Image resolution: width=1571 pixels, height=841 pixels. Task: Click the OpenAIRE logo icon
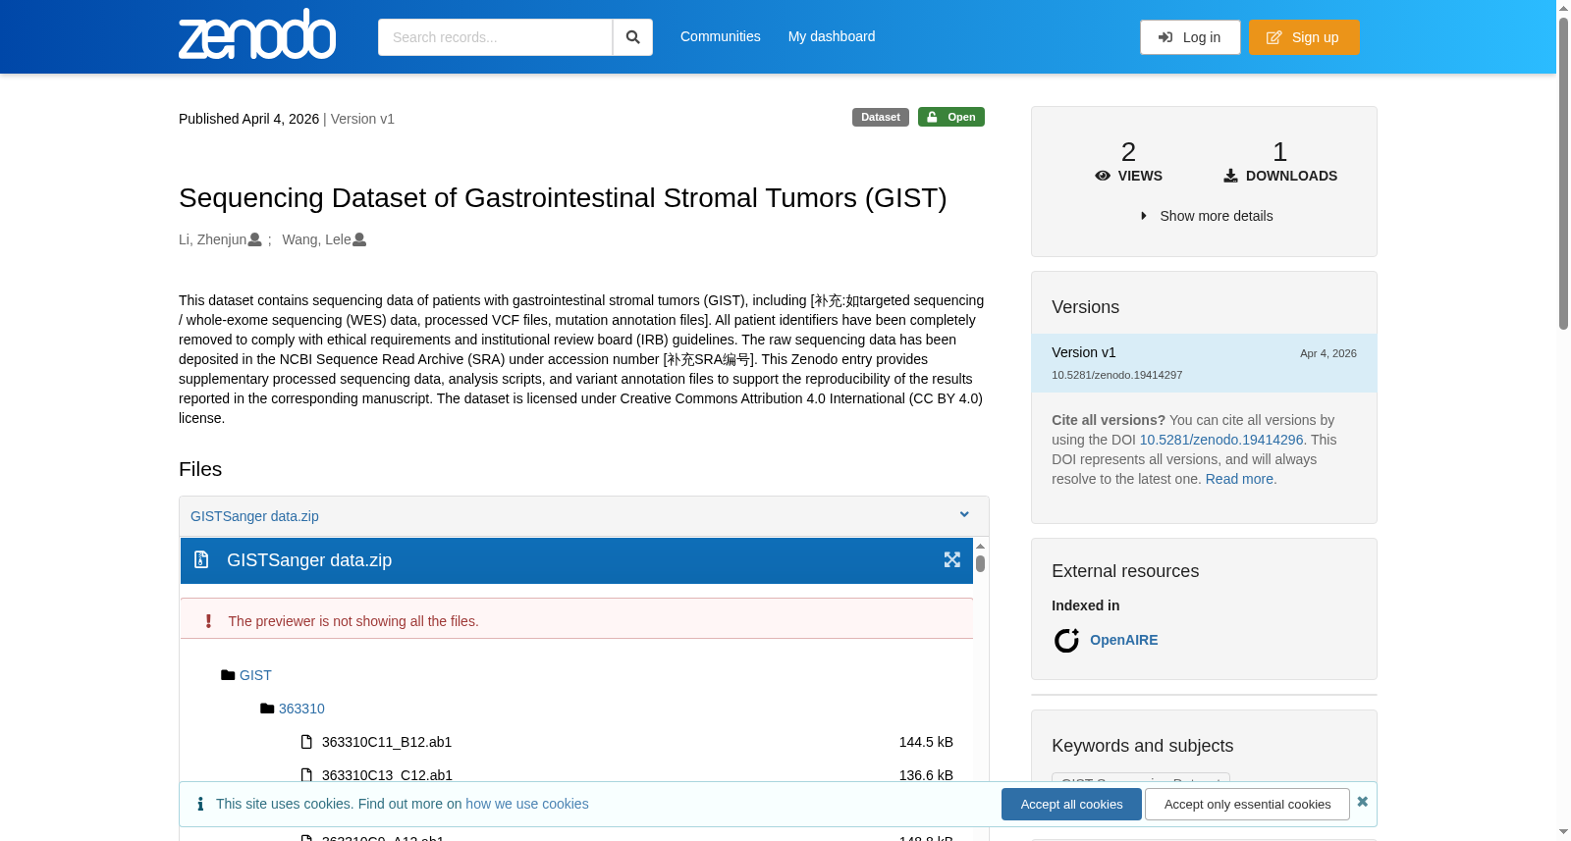pyautogui.click(x=1066, y=641)
